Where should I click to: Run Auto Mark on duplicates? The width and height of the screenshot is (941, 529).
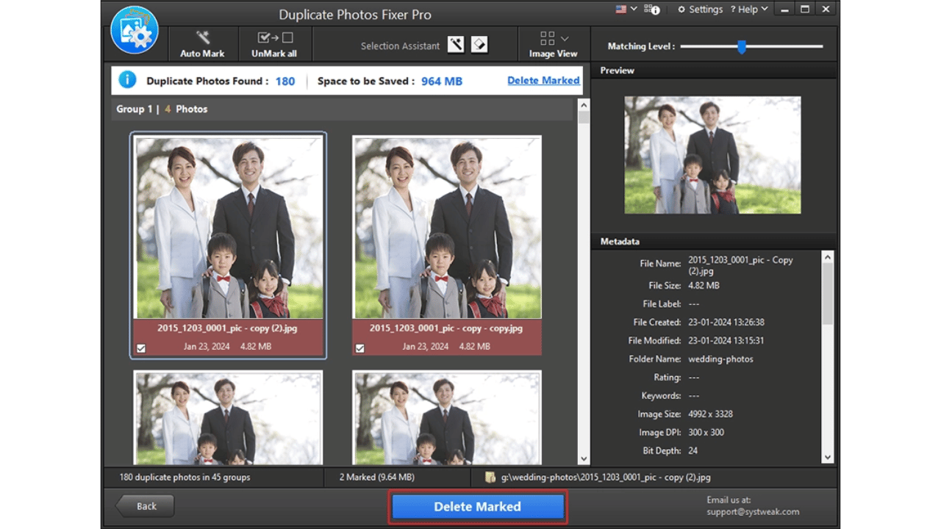click(202, 44)
